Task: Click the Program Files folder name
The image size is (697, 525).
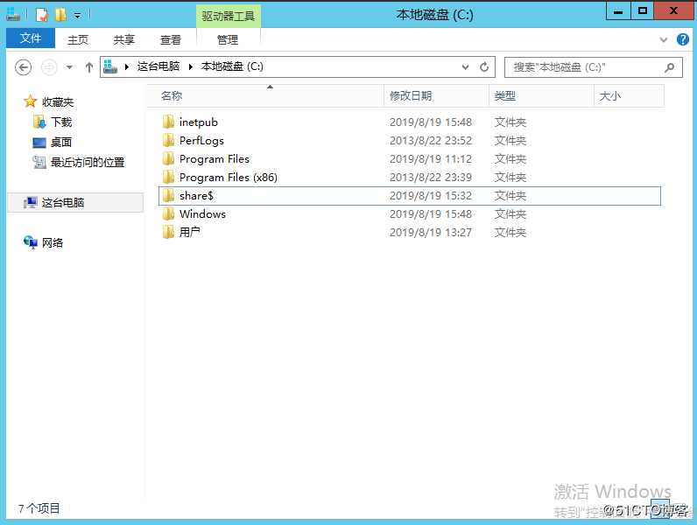Action: pos(215,159)
